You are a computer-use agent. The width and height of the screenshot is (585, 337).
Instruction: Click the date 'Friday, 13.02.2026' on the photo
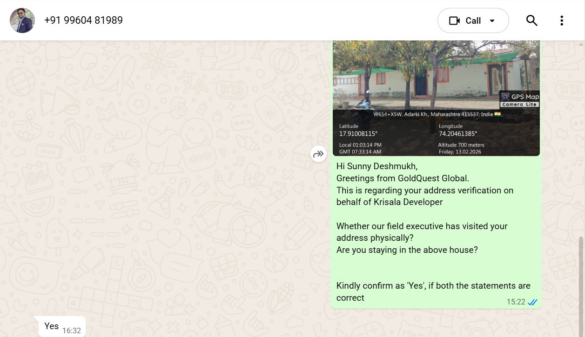click(x=460, y=152)
